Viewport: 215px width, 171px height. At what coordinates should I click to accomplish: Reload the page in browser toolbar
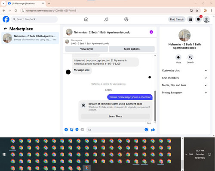point(16,11)
